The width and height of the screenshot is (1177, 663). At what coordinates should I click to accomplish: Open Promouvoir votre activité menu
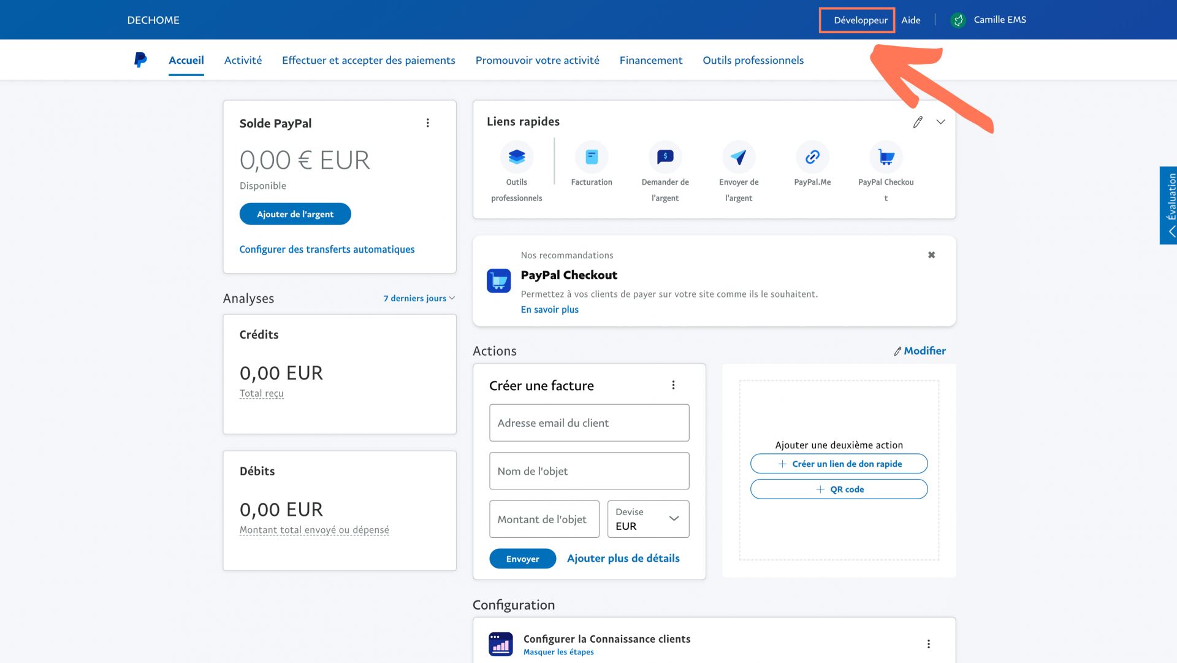(x=538, y=60)
